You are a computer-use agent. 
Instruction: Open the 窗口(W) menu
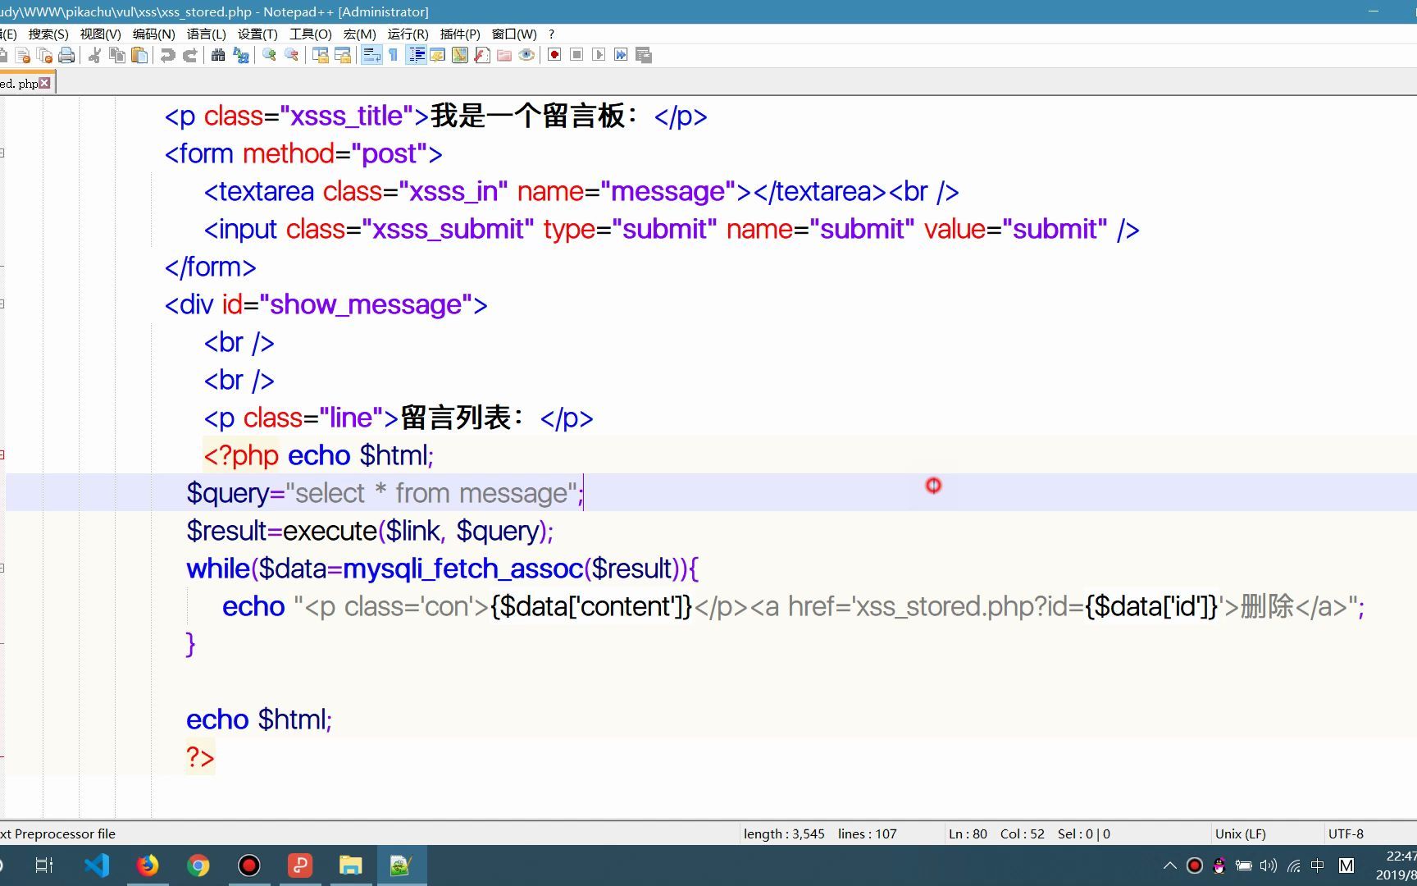point(514,34)
